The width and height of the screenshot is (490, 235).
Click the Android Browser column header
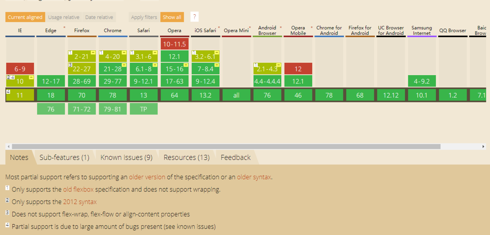(x=267, y=30)
